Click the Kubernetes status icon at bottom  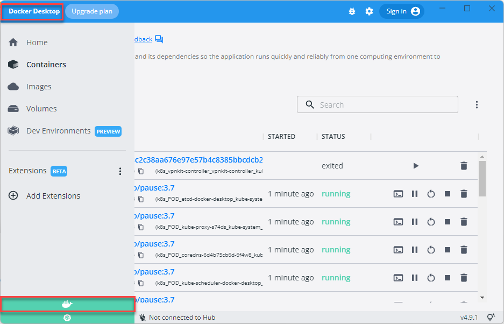pos(67,318)
